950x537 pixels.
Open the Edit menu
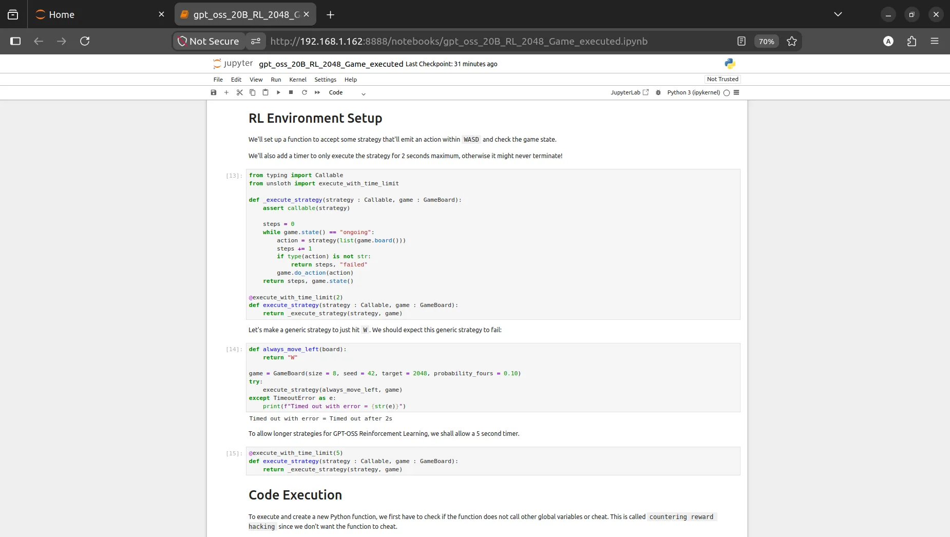(x=236, y=80)
